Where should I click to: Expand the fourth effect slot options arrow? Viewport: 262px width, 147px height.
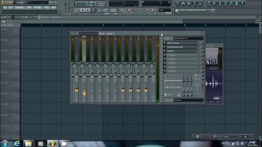[x=165, y=55]
